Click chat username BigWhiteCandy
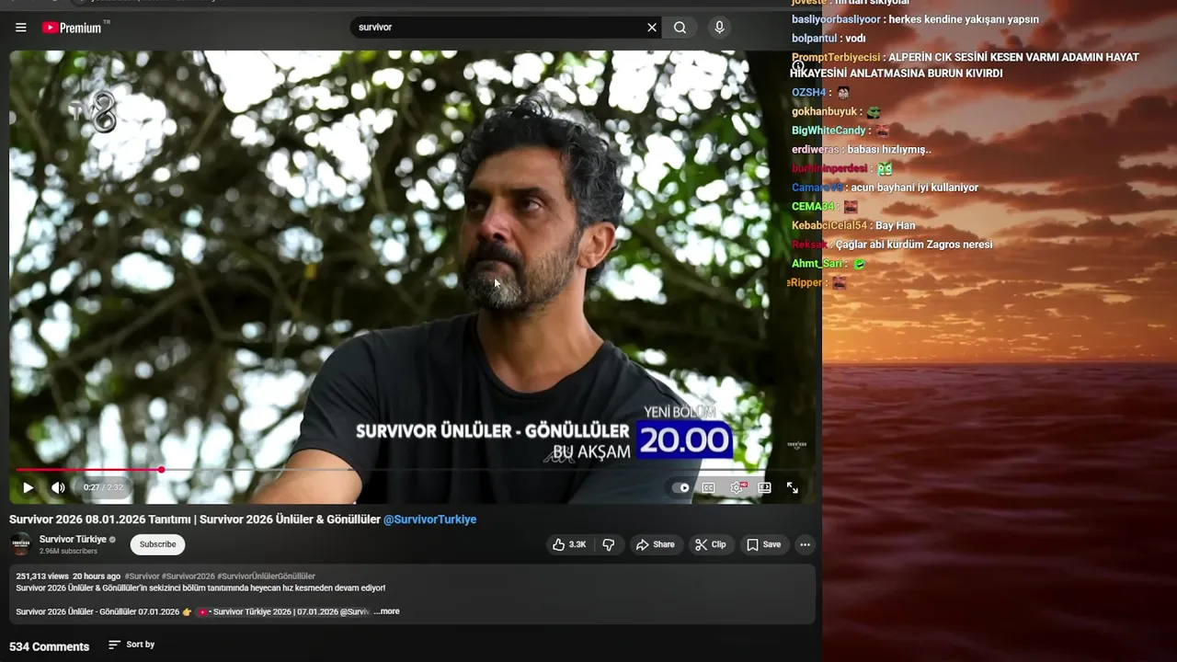The width and height of the screenshot is (1177, 662). point(828,131)
